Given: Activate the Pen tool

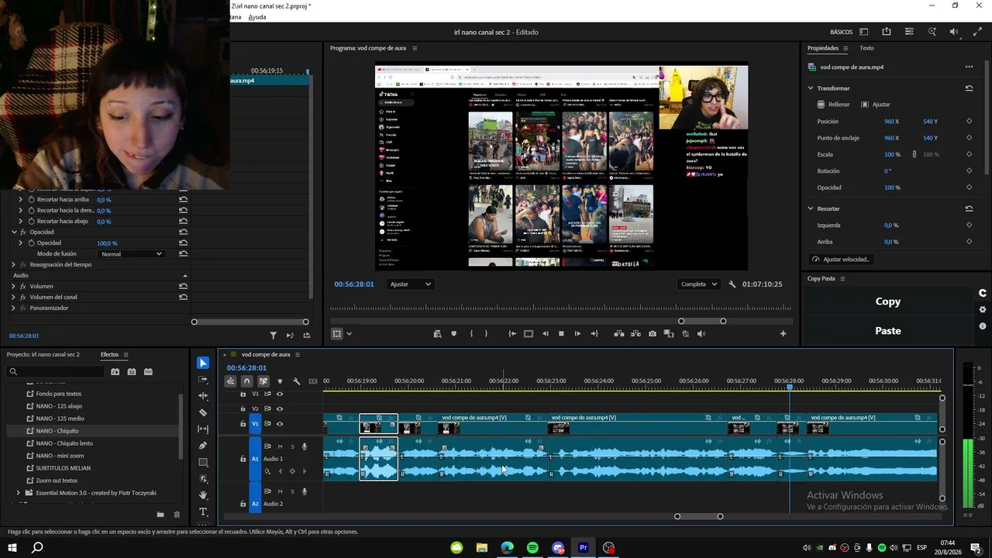Looking at the screenshot, I should 203,446.
